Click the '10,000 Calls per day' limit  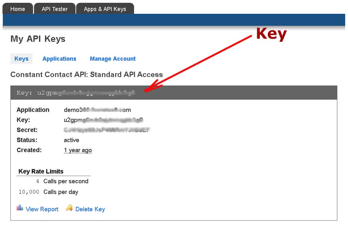[x=48, y=192]
